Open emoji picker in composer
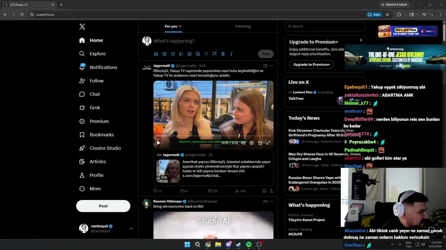Viewport: 446px width, 250px height. [190, 54]
